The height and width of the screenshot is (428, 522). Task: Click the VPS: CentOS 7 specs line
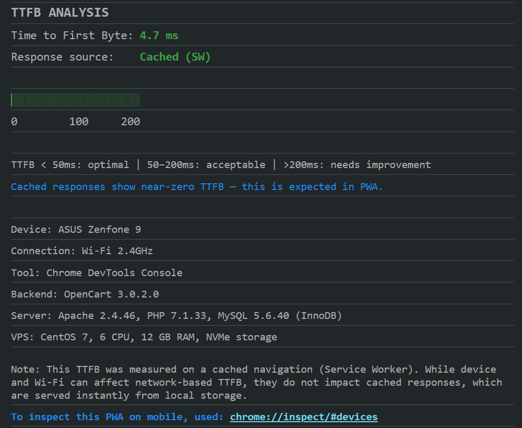pos(144,337)
